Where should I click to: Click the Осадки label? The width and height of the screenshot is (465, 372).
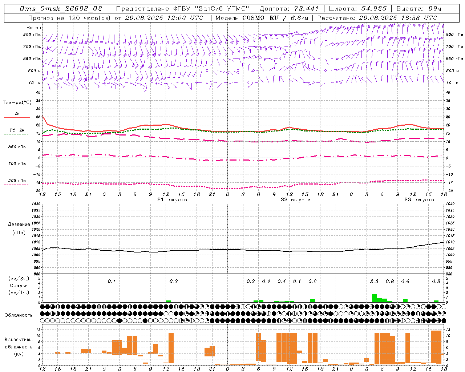(x=19, y=286)
